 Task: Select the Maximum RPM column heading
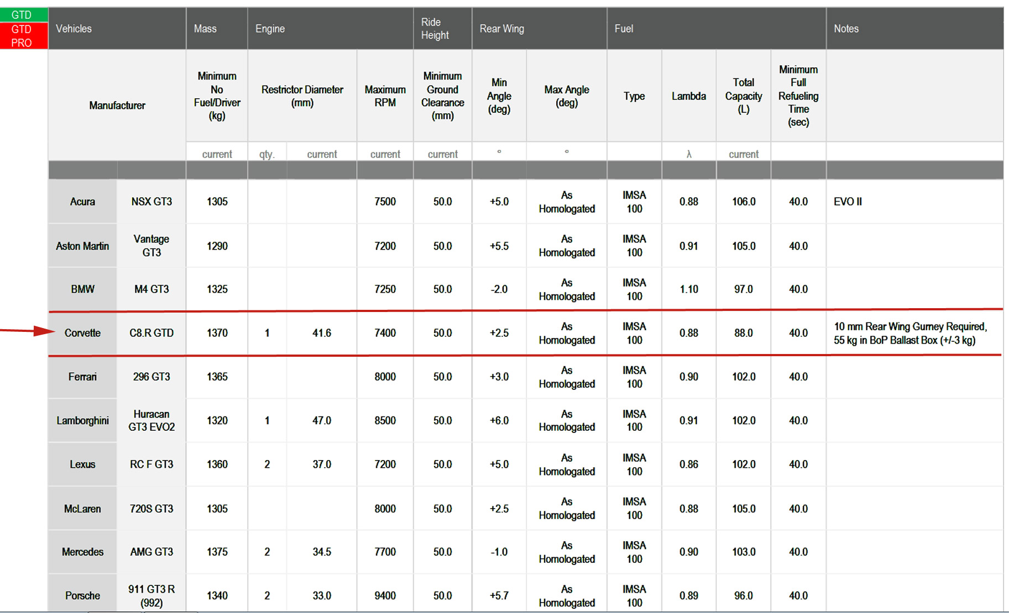pos(385,96)
